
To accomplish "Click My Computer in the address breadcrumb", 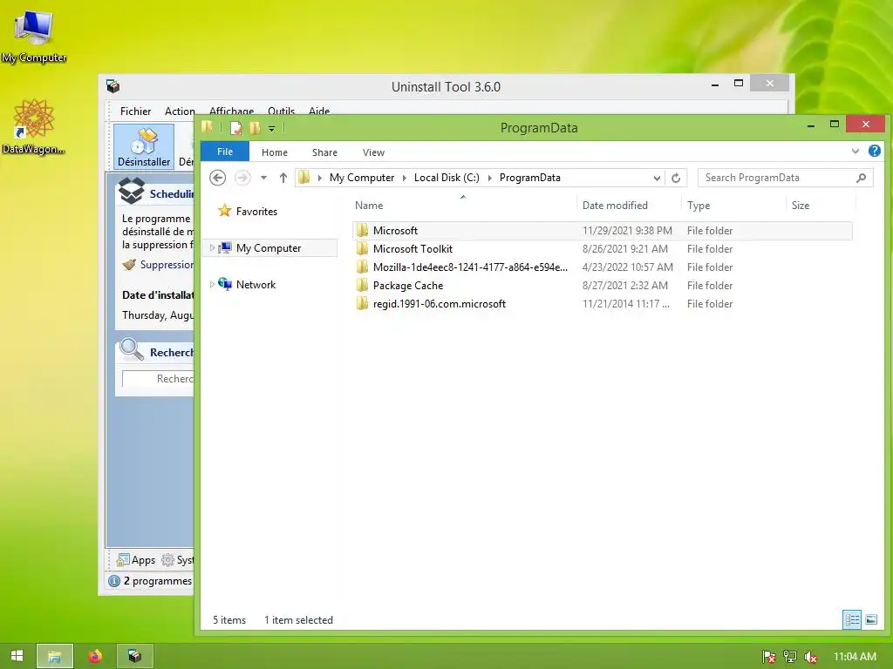I will [362, 178].
